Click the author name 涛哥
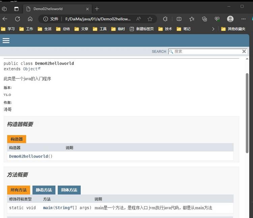Viewport: 253px width, 218px height. click(x=7, y=110)
